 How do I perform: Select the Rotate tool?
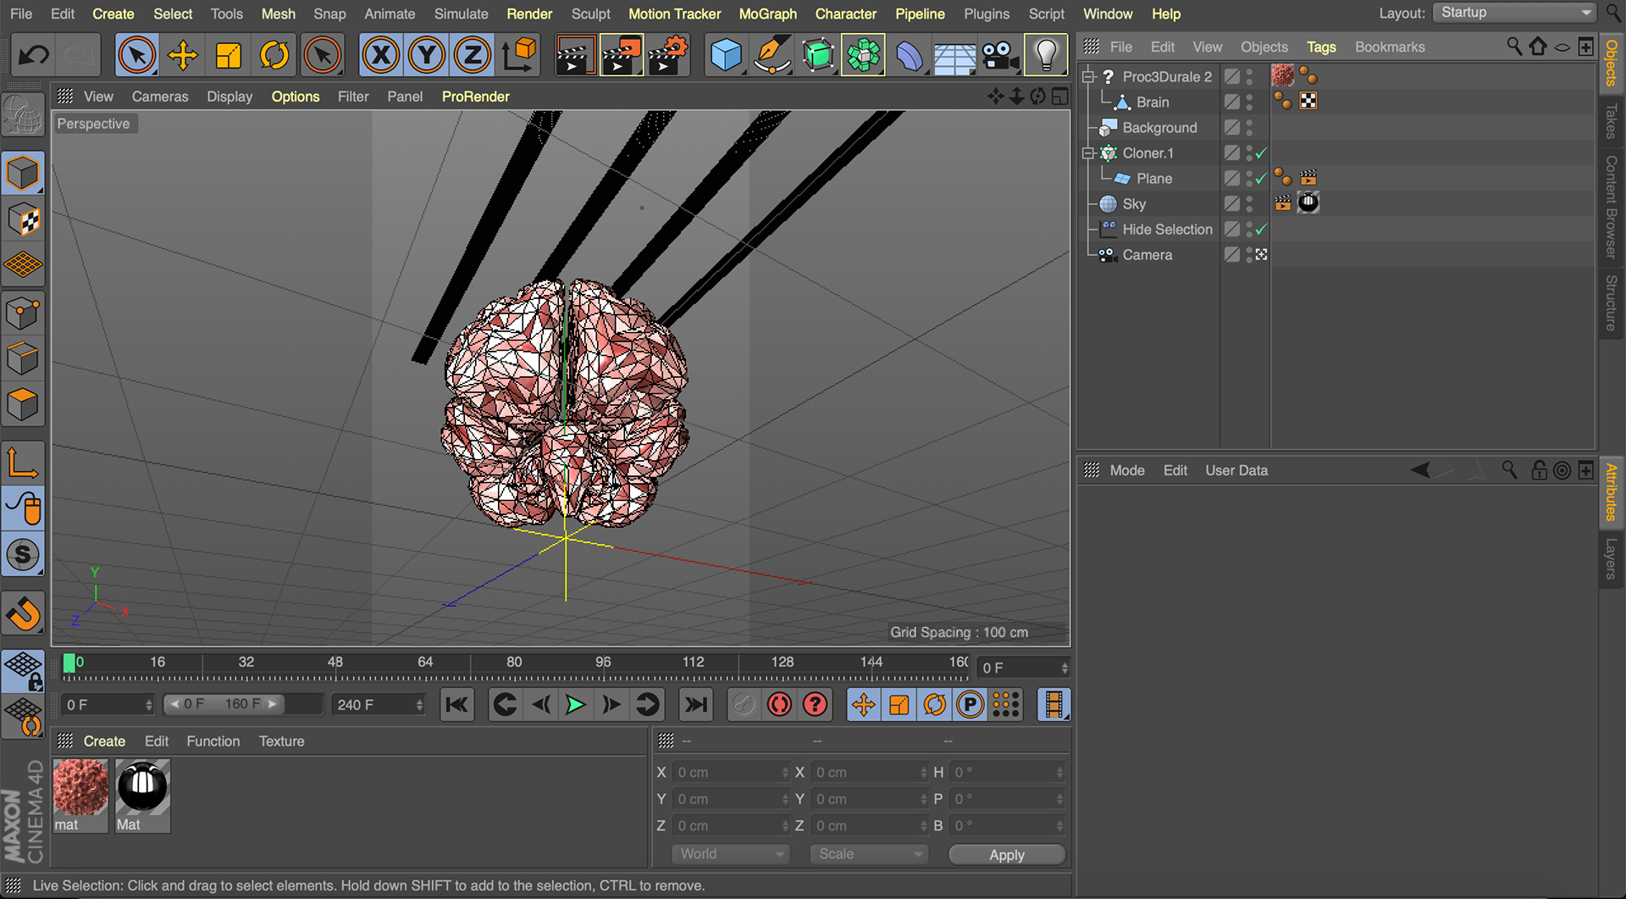tap(274, 56)
